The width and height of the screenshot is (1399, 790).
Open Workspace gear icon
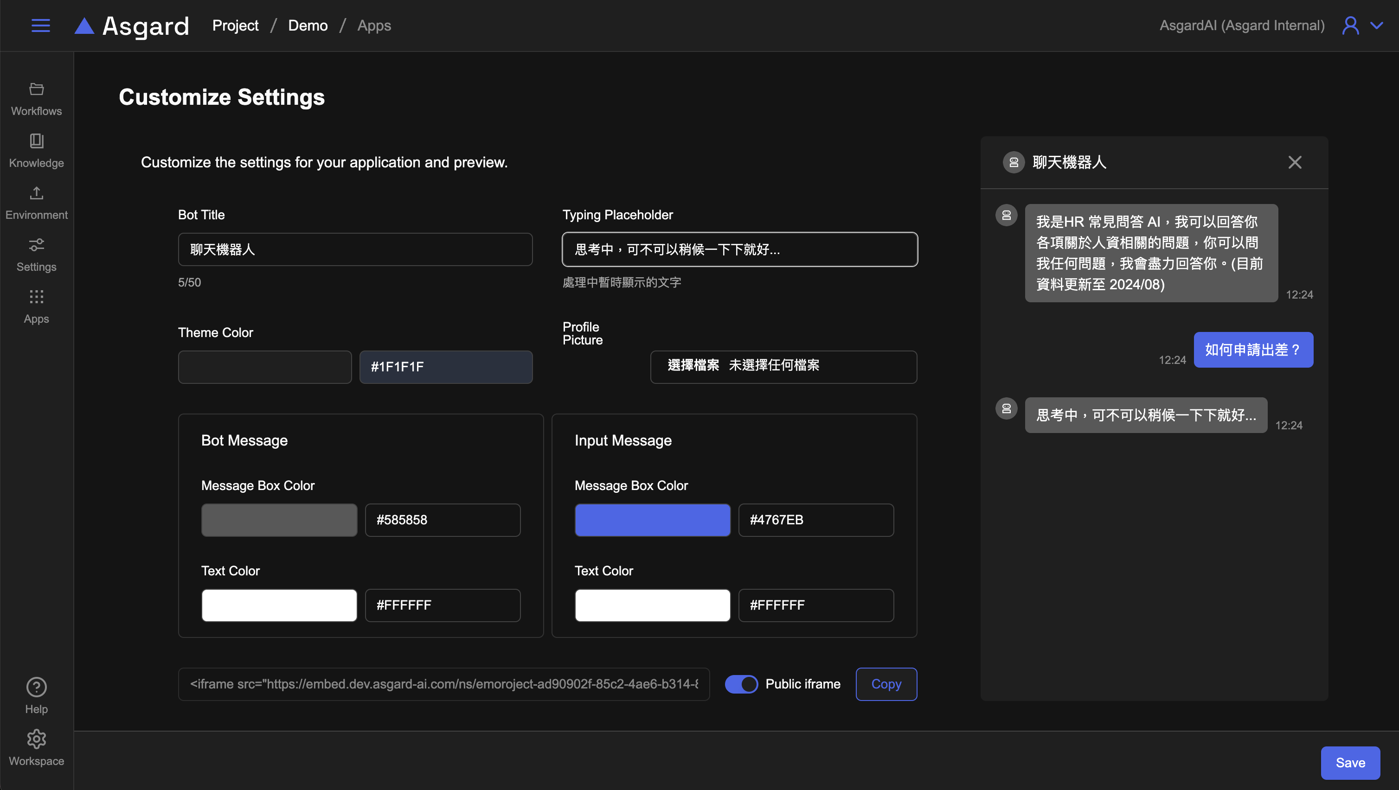pos(36,739)
